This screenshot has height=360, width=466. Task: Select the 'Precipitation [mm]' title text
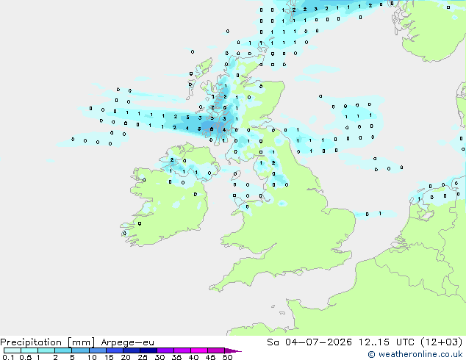pyautogui.click(x=48, y=342)
